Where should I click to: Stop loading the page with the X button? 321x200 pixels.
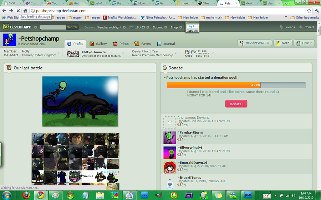(18, 11)
